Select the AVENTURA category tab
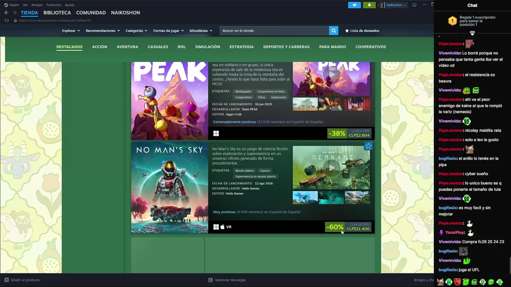The image size is (511, 287). (x=127, y=47)
